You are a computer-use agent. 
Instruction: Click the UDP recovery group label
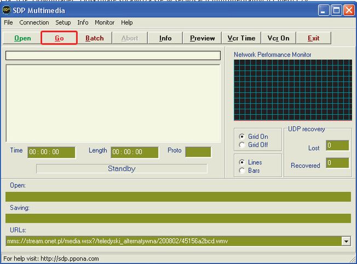pos(306,129)
